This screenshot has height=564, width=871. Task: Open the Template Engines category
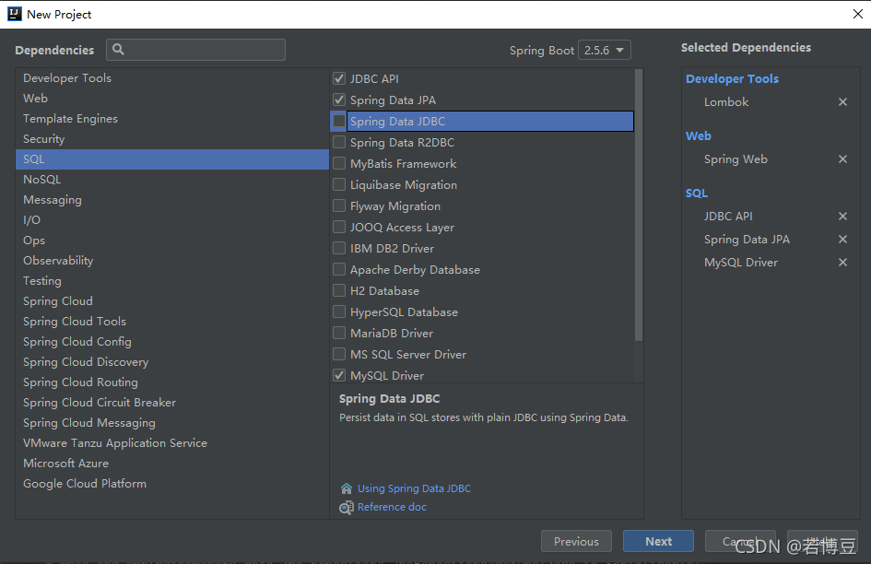[x=172, y=118]
